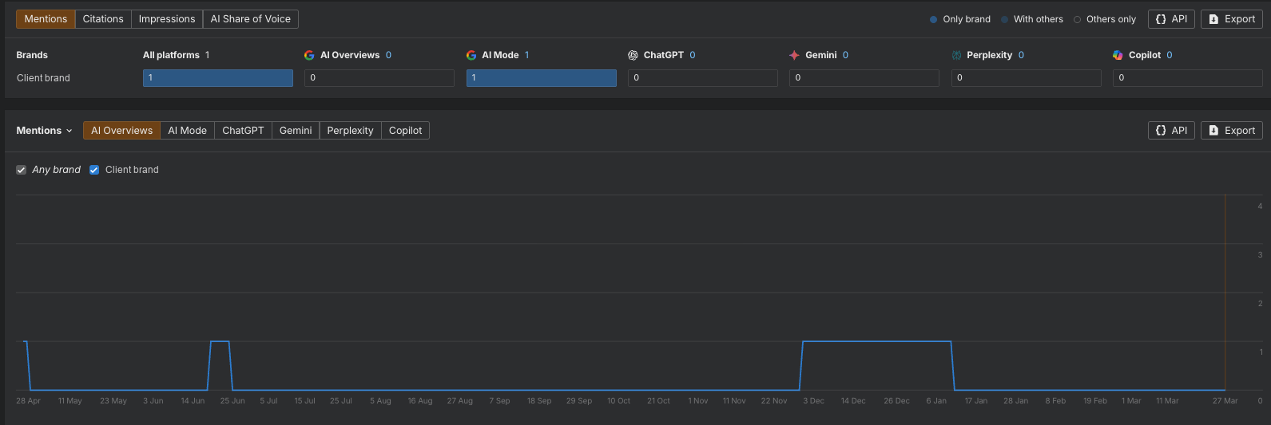Click the braces icon on chart API button

point(1161,130)
